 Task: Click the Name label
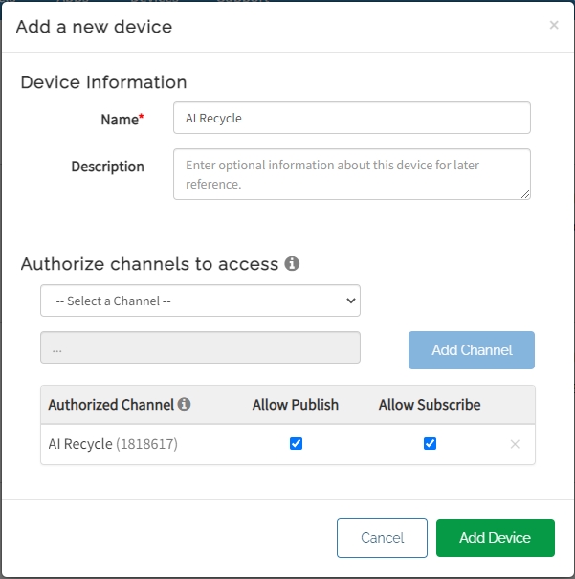tap(122, 120)
